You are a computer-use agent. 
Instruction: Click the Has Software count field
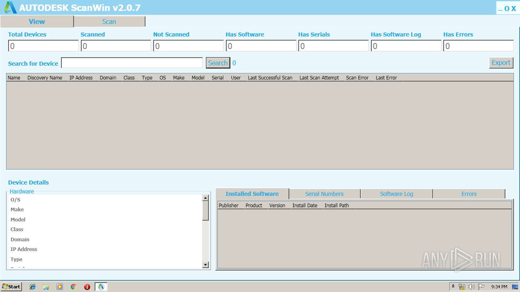pos(261,46)
